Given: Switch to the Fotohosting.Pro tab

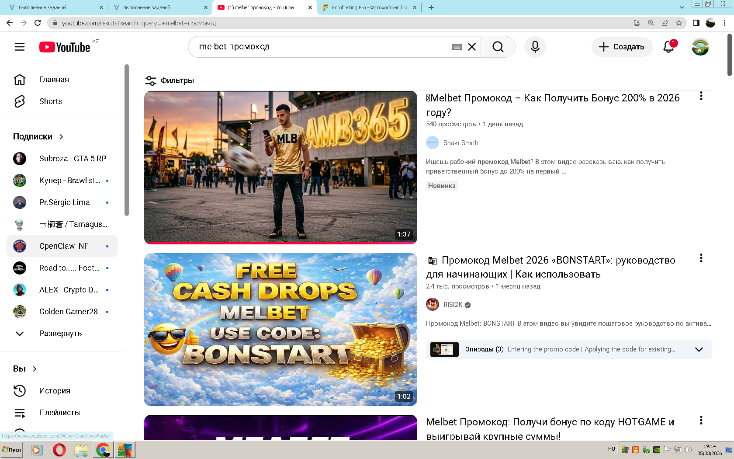Looking at the screenshot, I should pyautogui.click(x=369, y=7).
